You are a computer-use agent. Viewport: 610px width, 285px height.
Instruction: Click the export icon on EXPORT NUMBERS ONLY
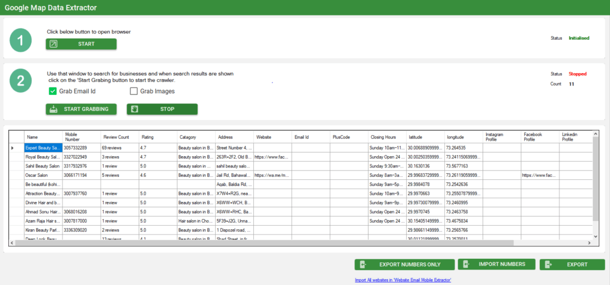tap(363, 264)
